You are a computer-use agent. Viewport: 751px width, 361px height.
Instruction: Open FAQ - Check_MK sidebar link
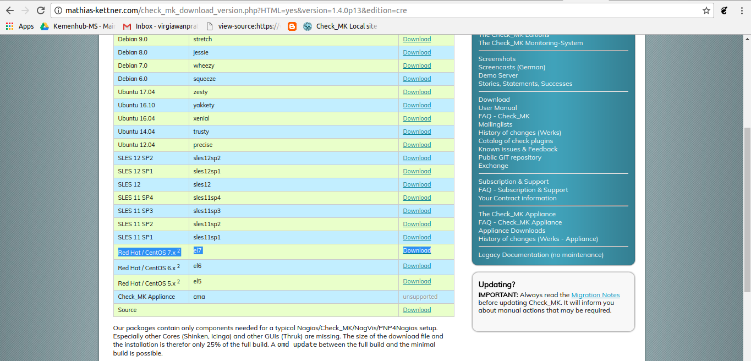tap(504, 116)
